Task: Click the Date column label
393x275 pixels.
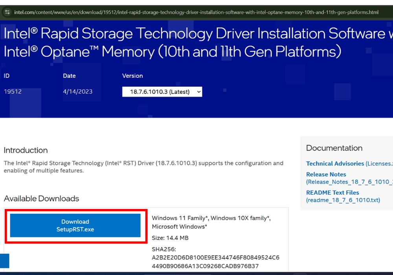Action: point(69,76)
